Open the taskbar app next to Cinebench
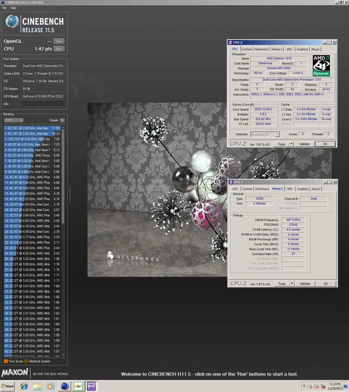 (x=78, y=386)
